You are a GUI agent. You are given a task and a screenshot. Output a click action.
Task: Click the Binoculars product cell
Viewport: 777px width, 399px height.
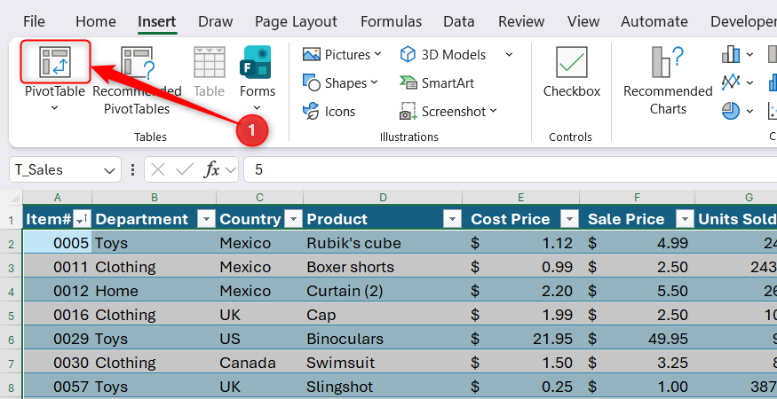[383, 339]
